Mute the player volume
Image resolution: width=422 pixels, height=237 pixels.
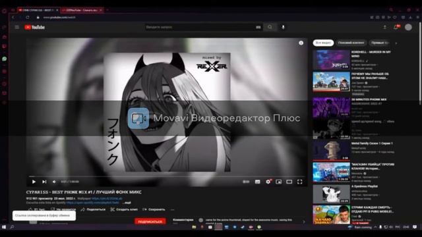tap(54, 182)
